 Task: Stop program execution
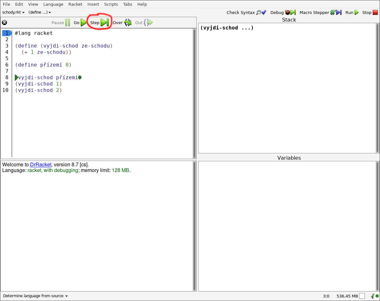(x=370, y=13)
